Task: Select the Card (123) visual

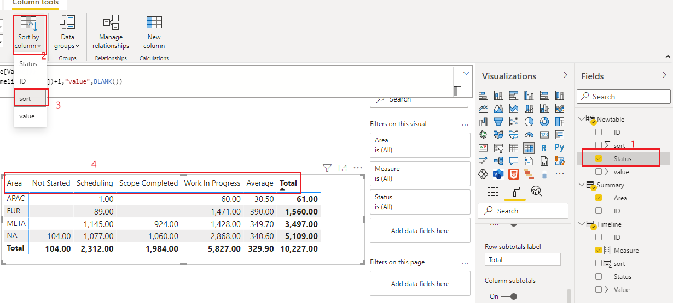Action: click(x=544, y=135)
